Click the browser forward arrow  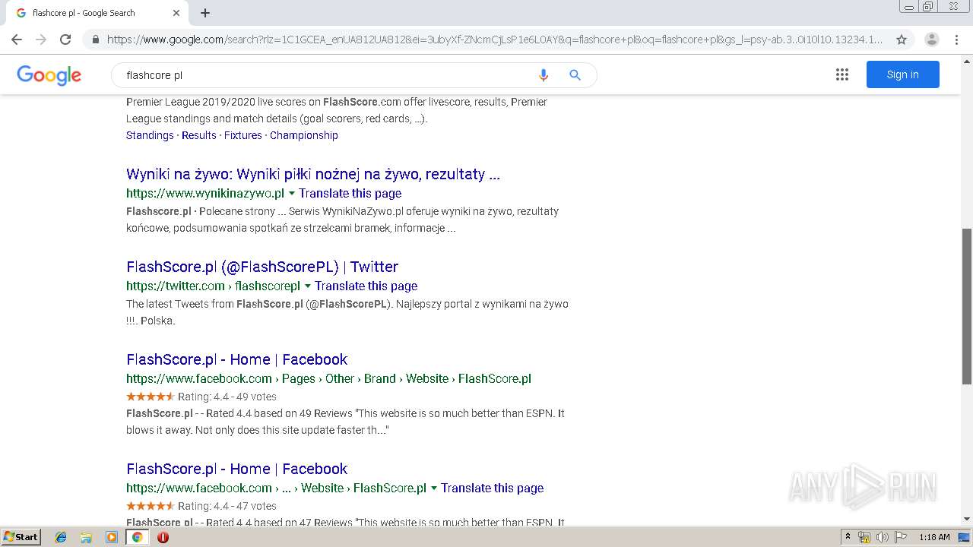(41, 40)
